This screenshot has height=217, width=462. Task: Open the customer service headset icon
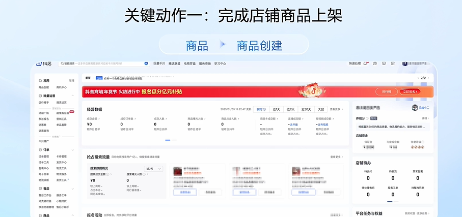point(374,64)
